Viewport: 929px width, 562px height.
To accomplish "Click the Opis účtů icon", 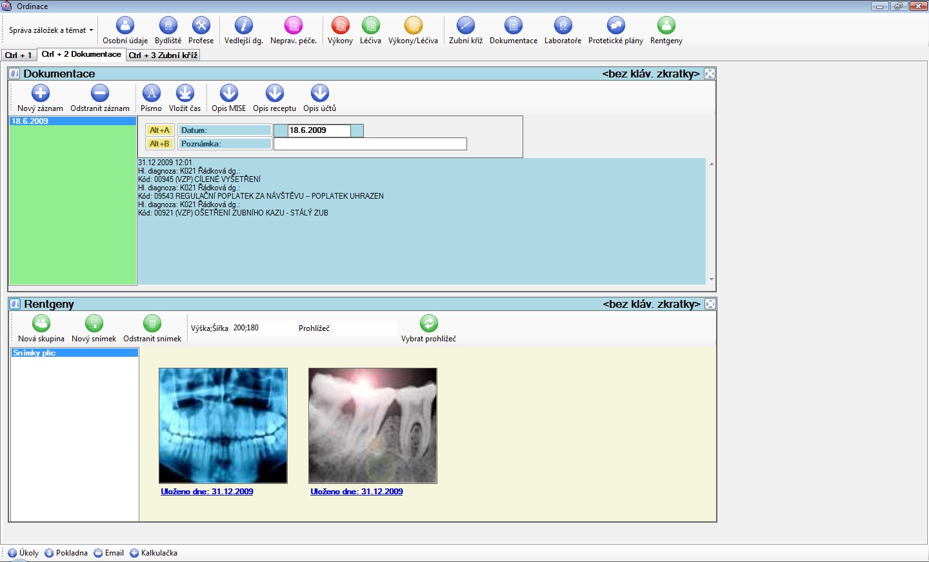I will 319,94.
